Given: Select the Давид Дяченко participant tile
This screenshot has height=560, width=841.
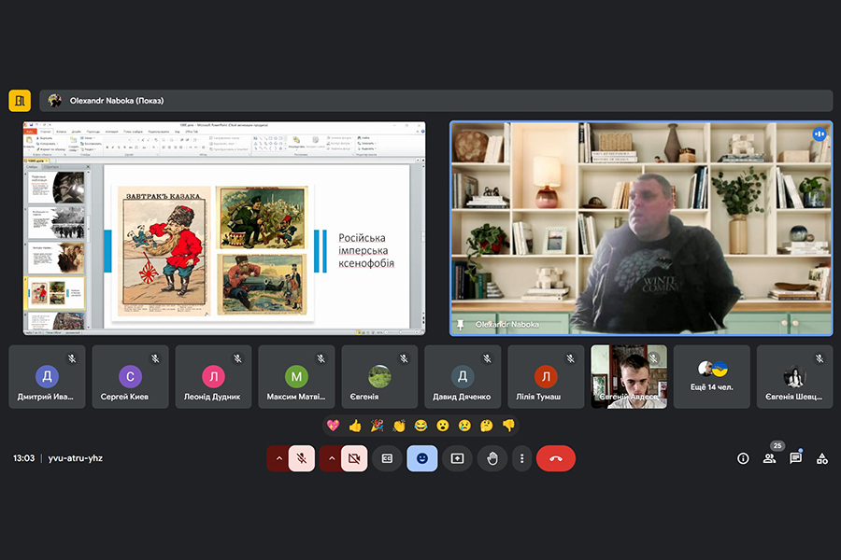Looking at the screenshot, I should pos(463,377).
